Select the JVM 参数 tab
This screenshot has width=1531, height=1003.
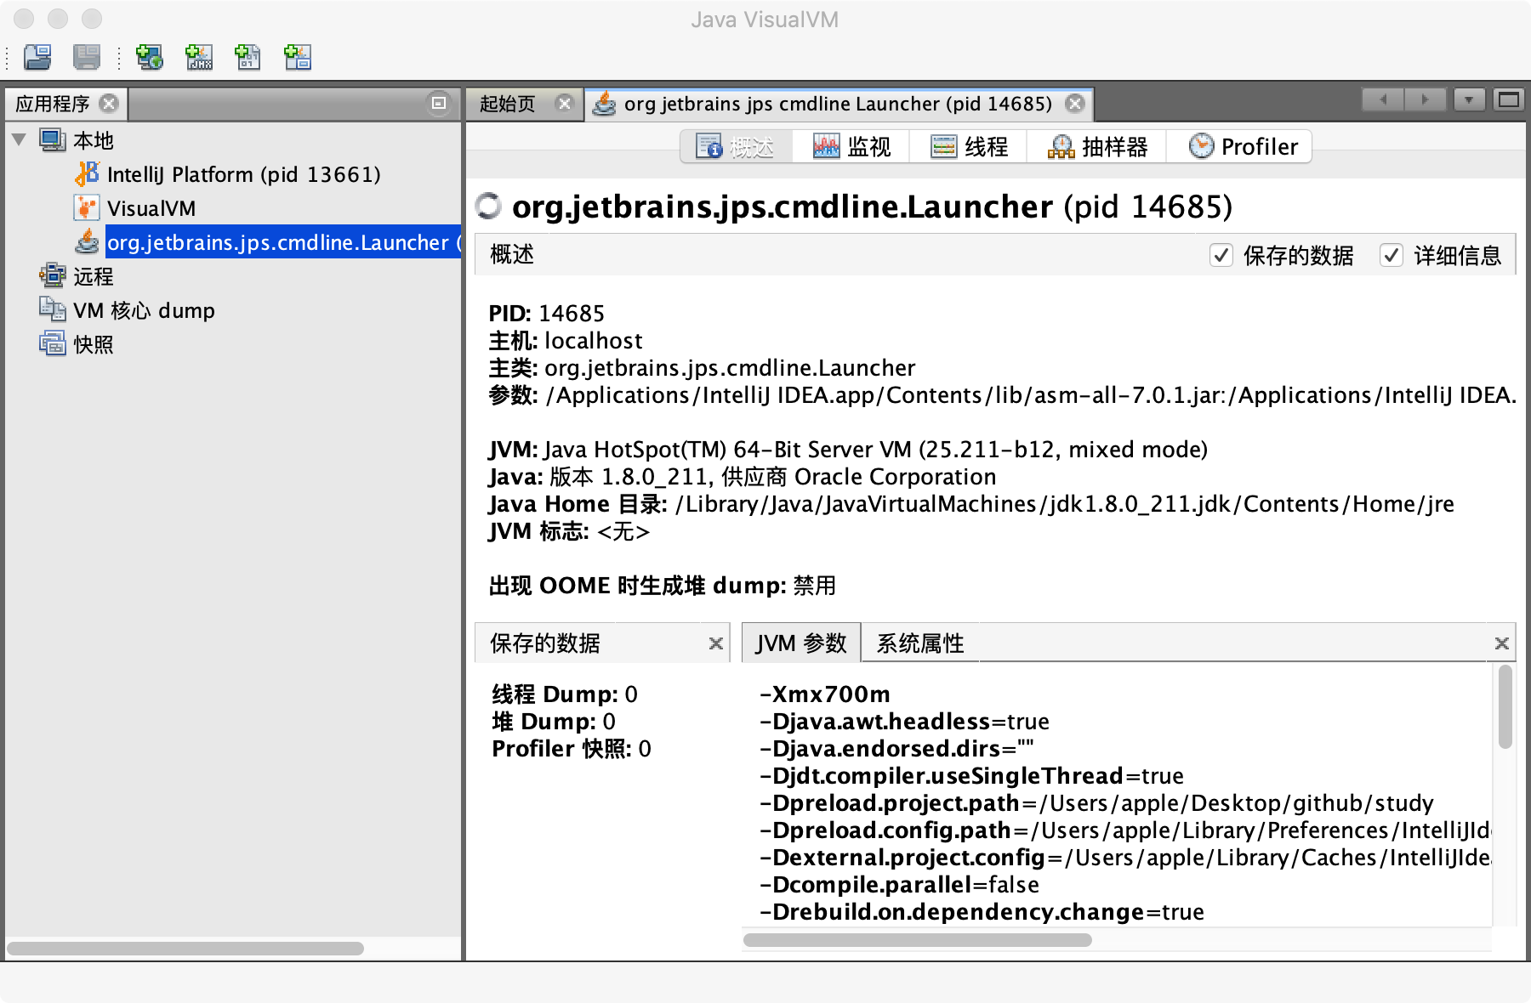(x=801, y=643)
